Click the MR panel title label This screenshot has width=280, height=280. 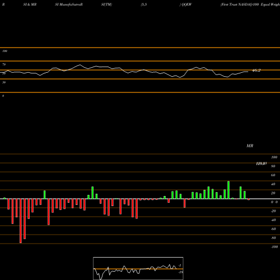[x=250, y=146]
